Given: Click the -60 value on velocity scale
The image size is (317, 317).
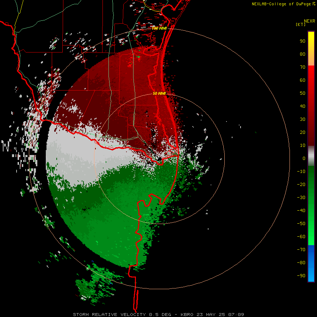Looking at the screenshot, I should click(x=301, y=237).
